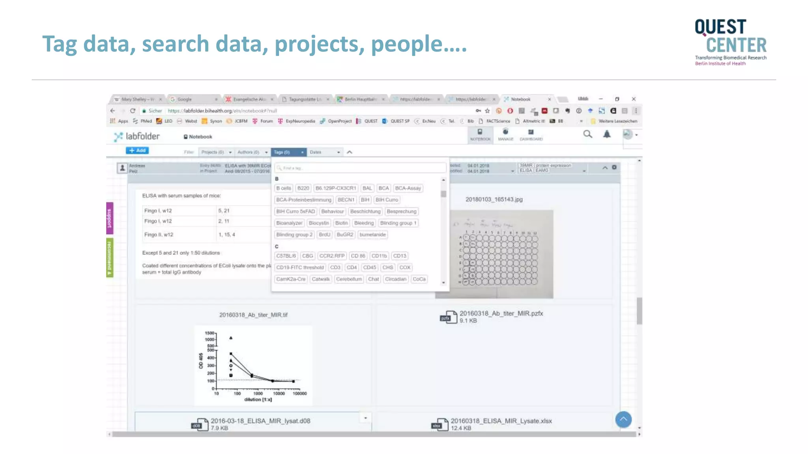Viewport: 808px width, 454px height.
Task: Click the tag list scrollbar thumb
Action: click(x=443, y=194)
